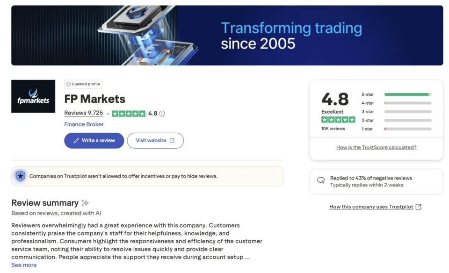Click the green five-star rating stars
The image size is (449, 273).
[x=130, y=114]
